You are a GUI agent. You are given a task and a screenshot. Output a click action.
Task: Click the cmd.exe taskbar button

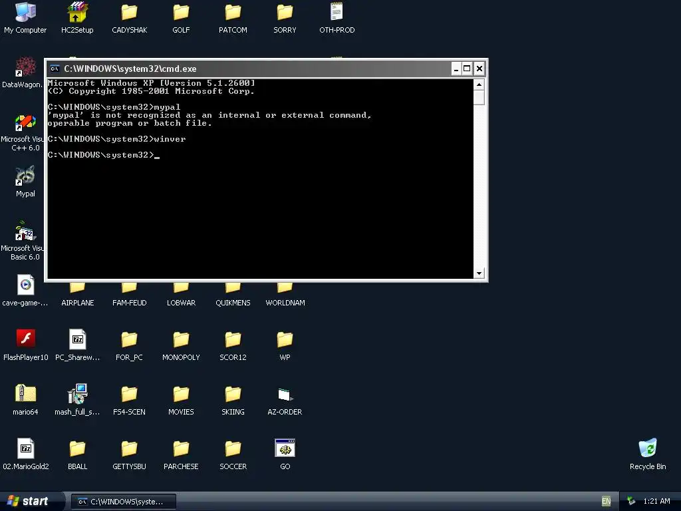click(123, 502)
